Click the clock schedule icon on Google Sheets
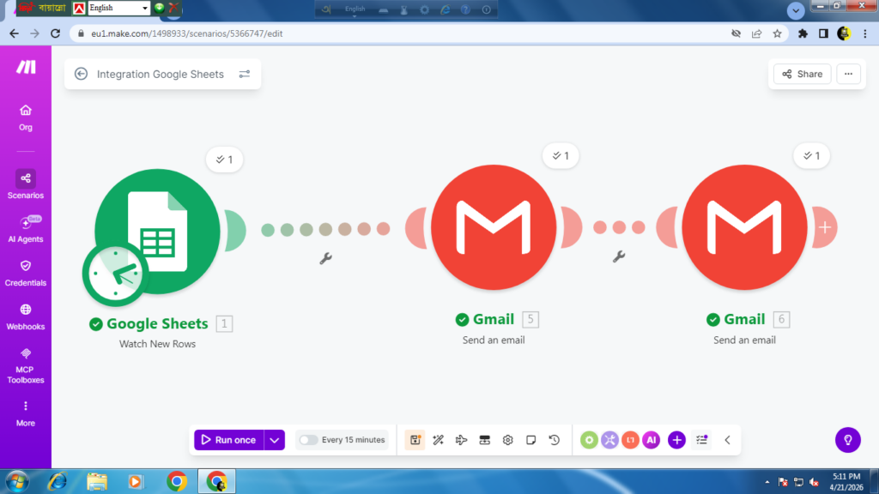The height and width of the screenshot is (494, 879). pyautogui.click(x=116, y=274)
